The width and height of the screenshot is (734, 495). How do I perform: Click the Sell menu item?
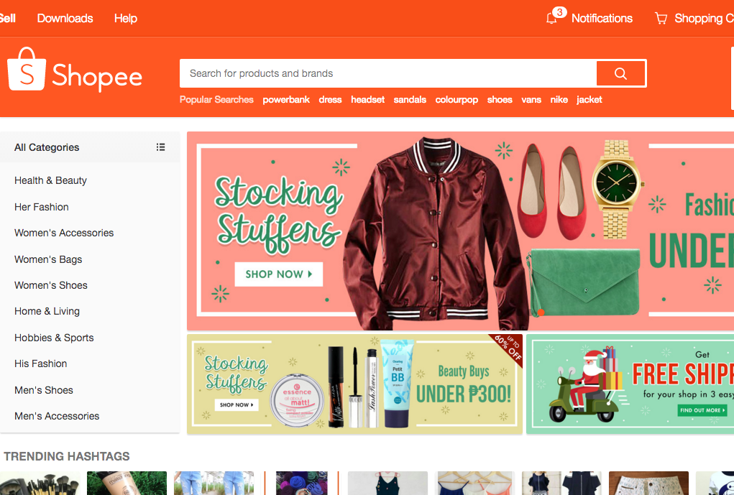(6, 18)
